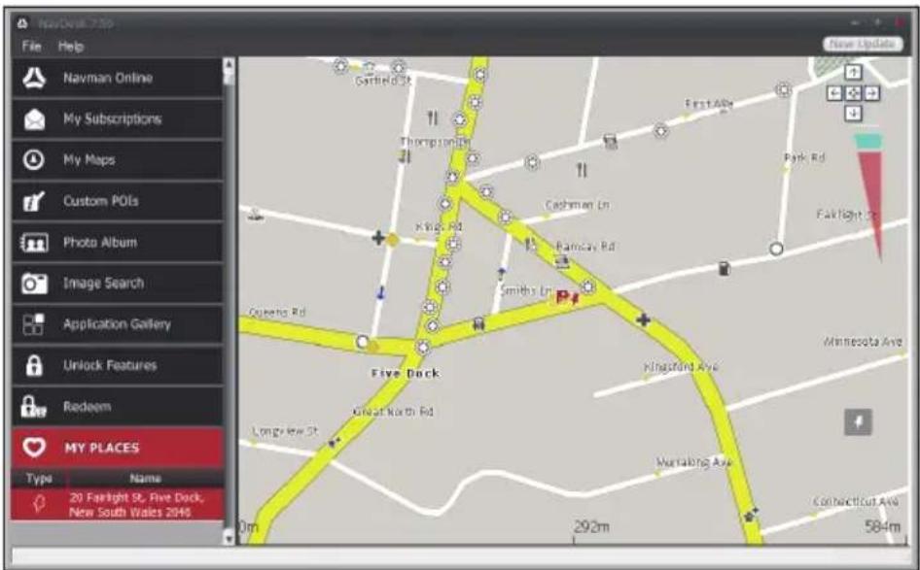This screenshot has width=920, height=570.
Task: Open Image Search panel
Action: (118, 283)
